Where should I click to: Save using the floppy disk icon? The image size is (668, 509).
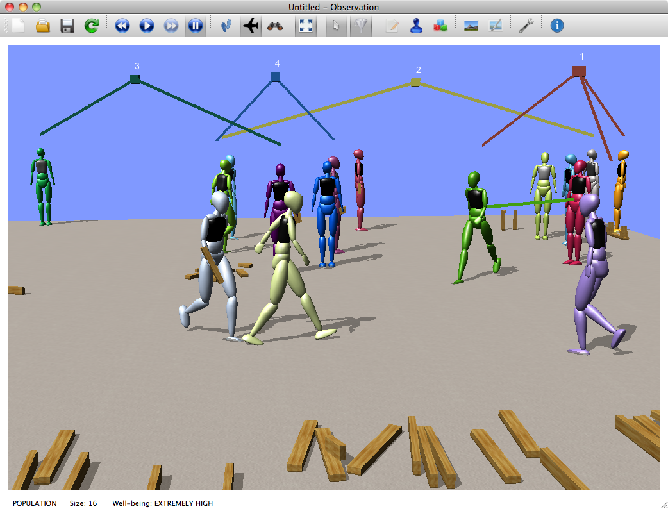pyautogui.click(x=67, y=26)
